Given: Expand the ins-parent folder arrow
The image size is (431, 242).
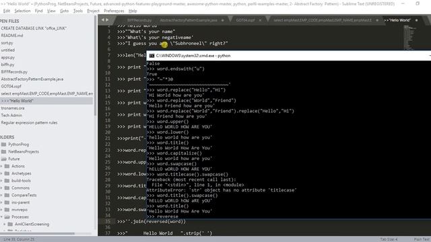Looking at the screenshot, I should 1,202.
